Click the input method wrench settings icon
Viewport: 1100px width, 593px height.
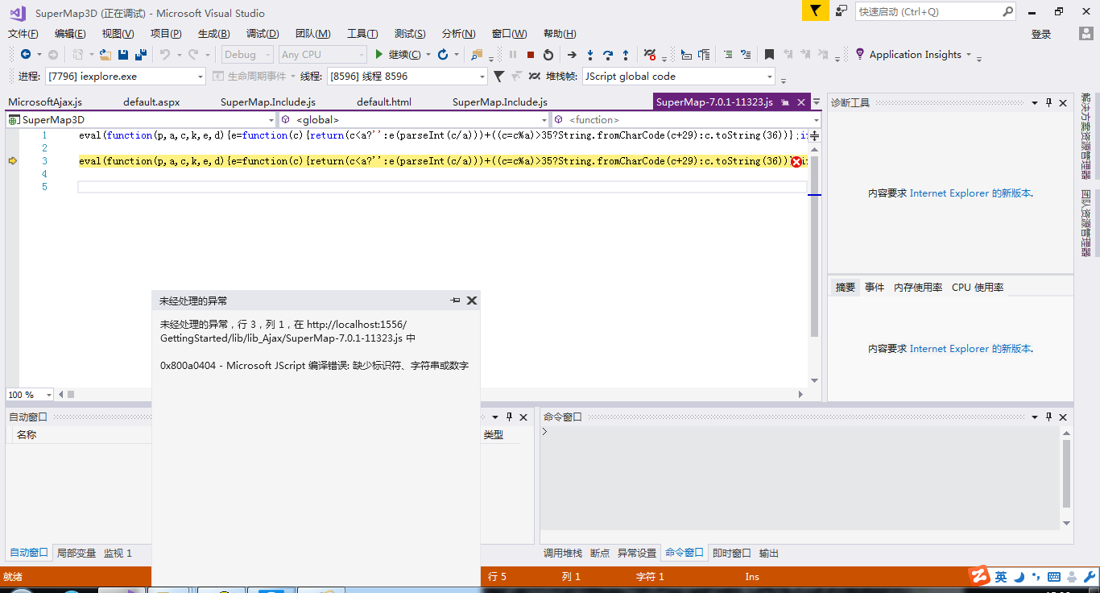tap(1089, 577)
